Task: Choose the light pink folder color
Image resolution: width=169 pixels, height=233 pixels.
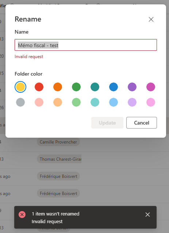Action: pyautogui.click(x=151, y=102)
